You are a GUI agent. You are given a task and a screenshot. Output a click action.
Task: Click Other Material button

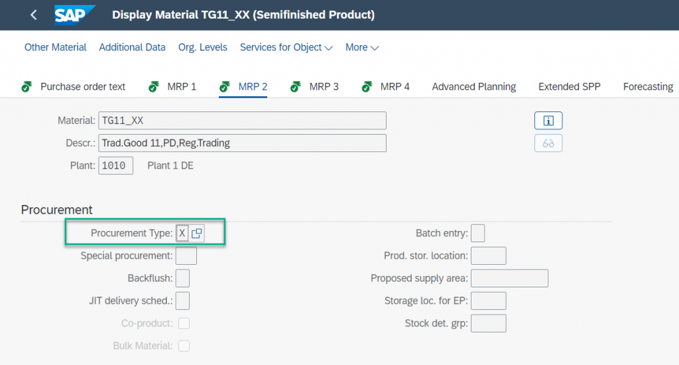56,47
